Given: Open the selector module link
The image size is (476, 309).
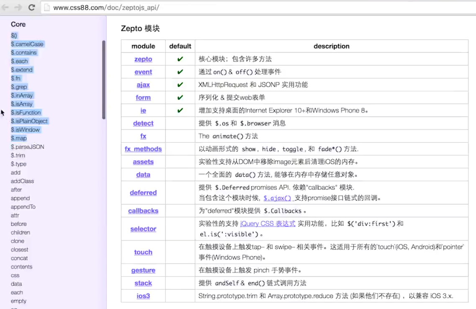Looking at the screenshot, I should pyautogui.click(x=143, y=229).
